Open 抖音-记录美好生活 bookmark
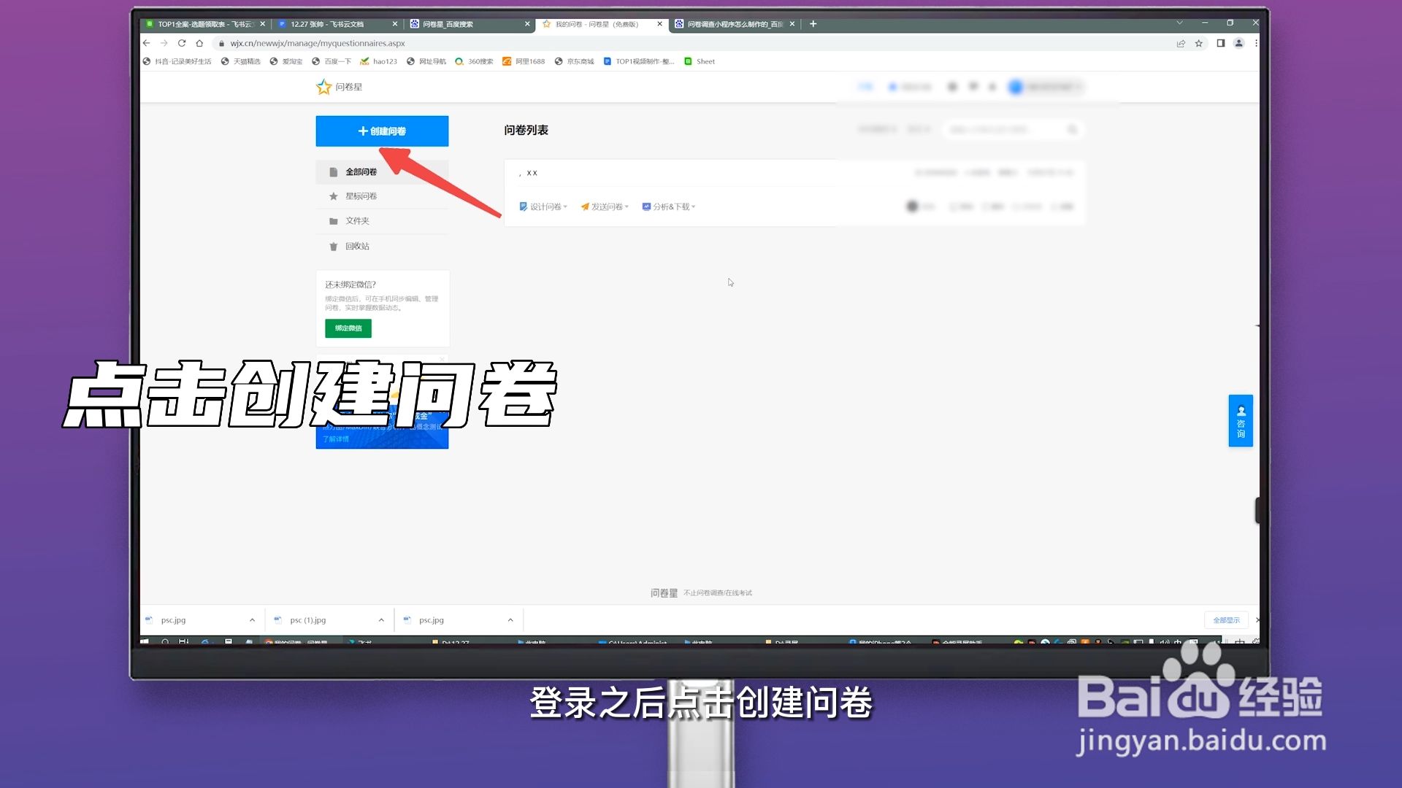The image size is (1402, 788). coord(177,61)
